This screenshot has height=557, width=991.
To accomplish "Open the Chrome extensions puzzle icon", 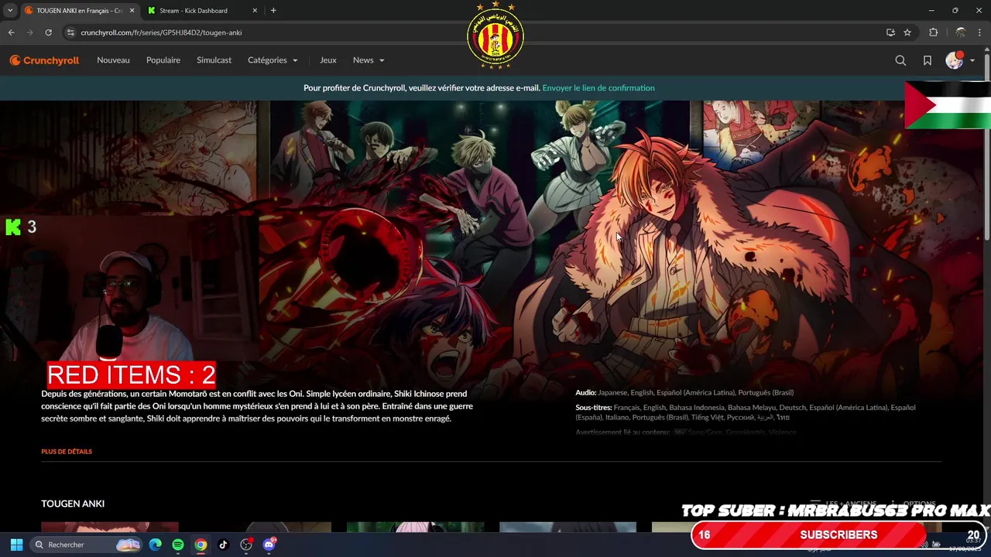I will [x=933, y=32].
